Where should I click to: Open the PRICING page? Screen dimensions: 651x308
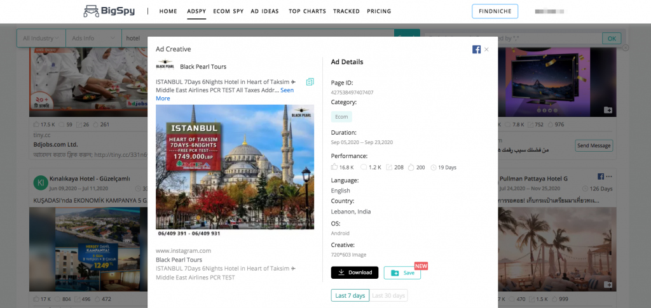click(379, 11)
